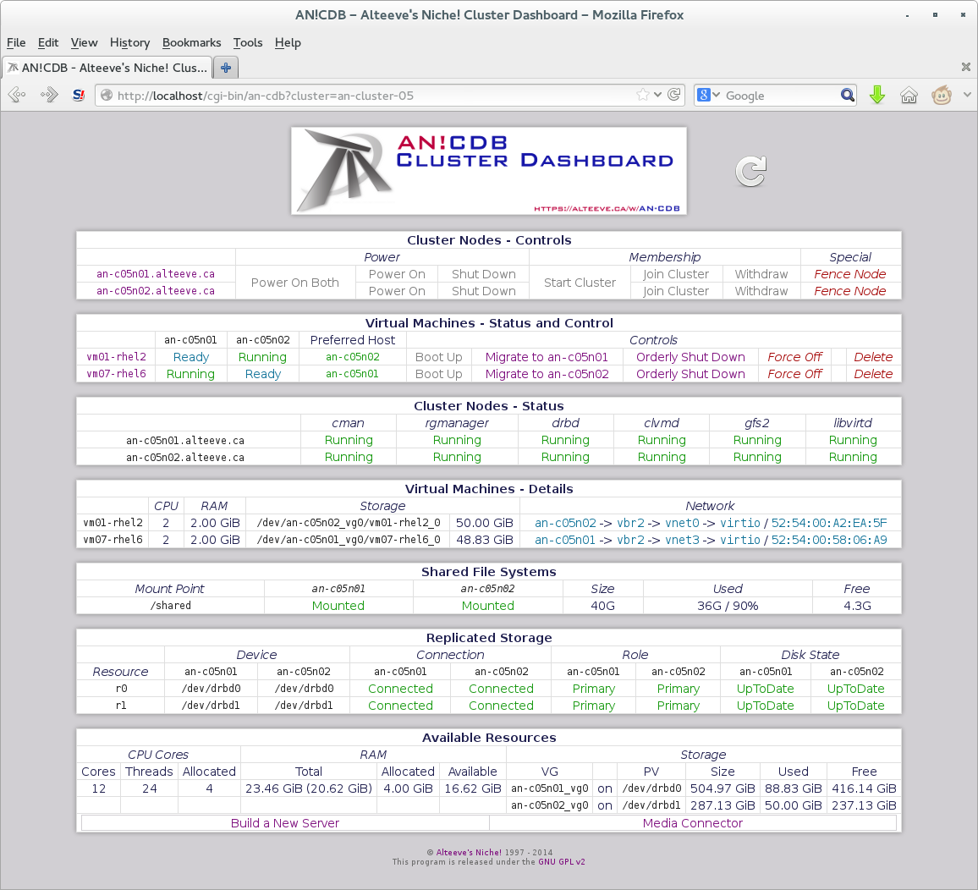Click the browser Back arrow
Screen dimensions: 978x890
pos(17,96)
